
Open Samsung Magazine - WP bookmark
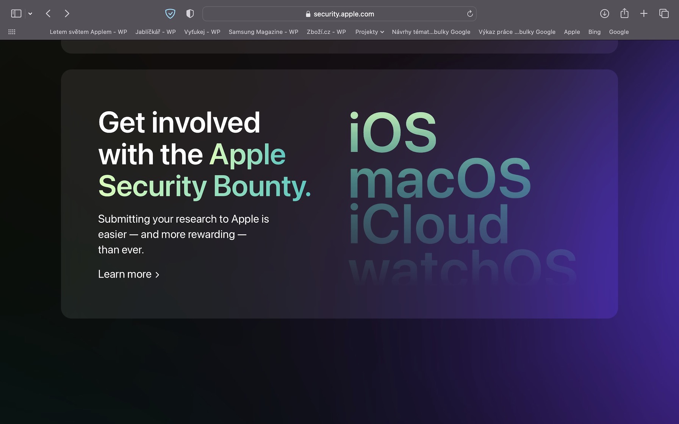(263, 32)
